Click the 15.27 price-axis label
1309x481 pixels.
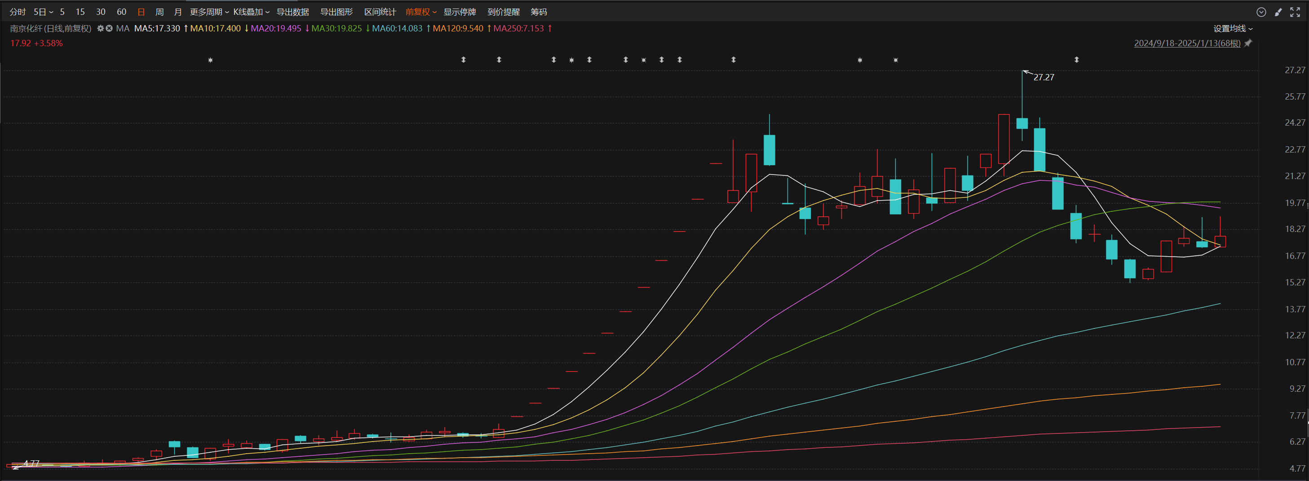tap(1295, 283)
